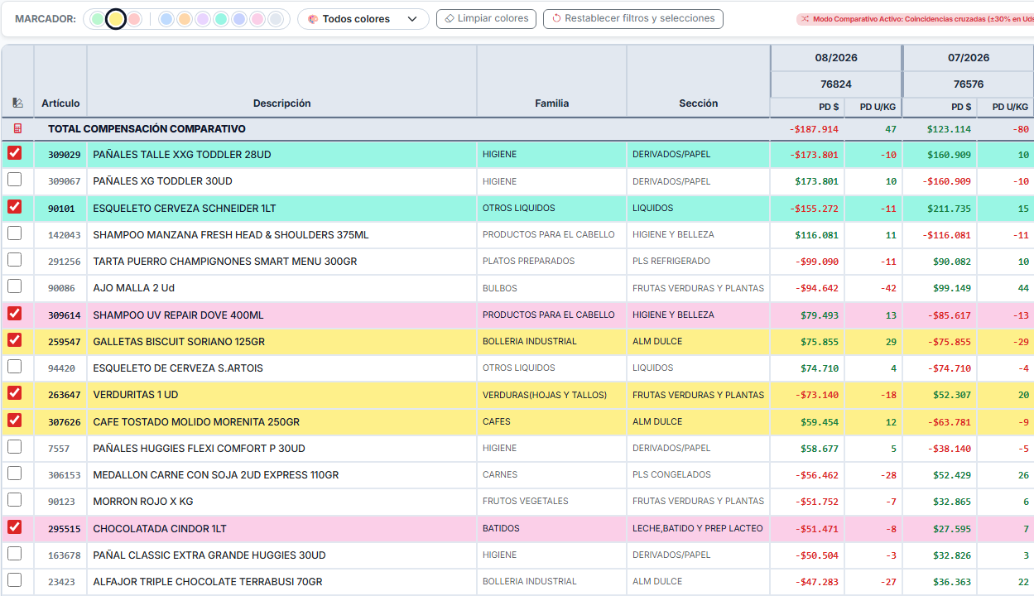Choose the light gray marker swatch
This screenshot has height=596, width=1034.
click(x=276, y=19)
